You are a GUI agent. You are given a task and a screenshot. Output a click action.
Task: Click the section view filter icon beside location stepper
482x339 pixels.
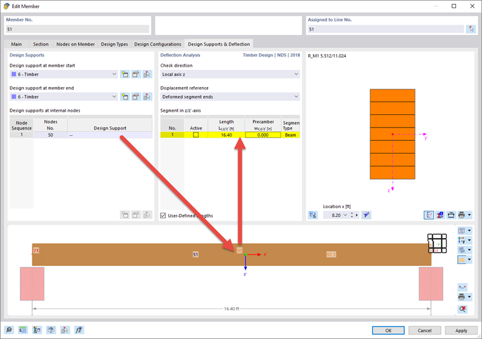pos(366,215)
